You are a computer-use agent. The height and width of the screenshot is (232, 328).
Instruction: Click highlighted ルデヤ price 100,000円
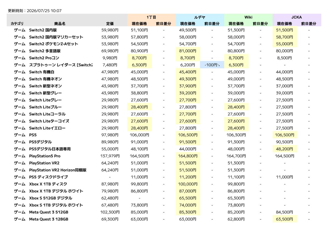pyautogui.click(x=188, y=184)
